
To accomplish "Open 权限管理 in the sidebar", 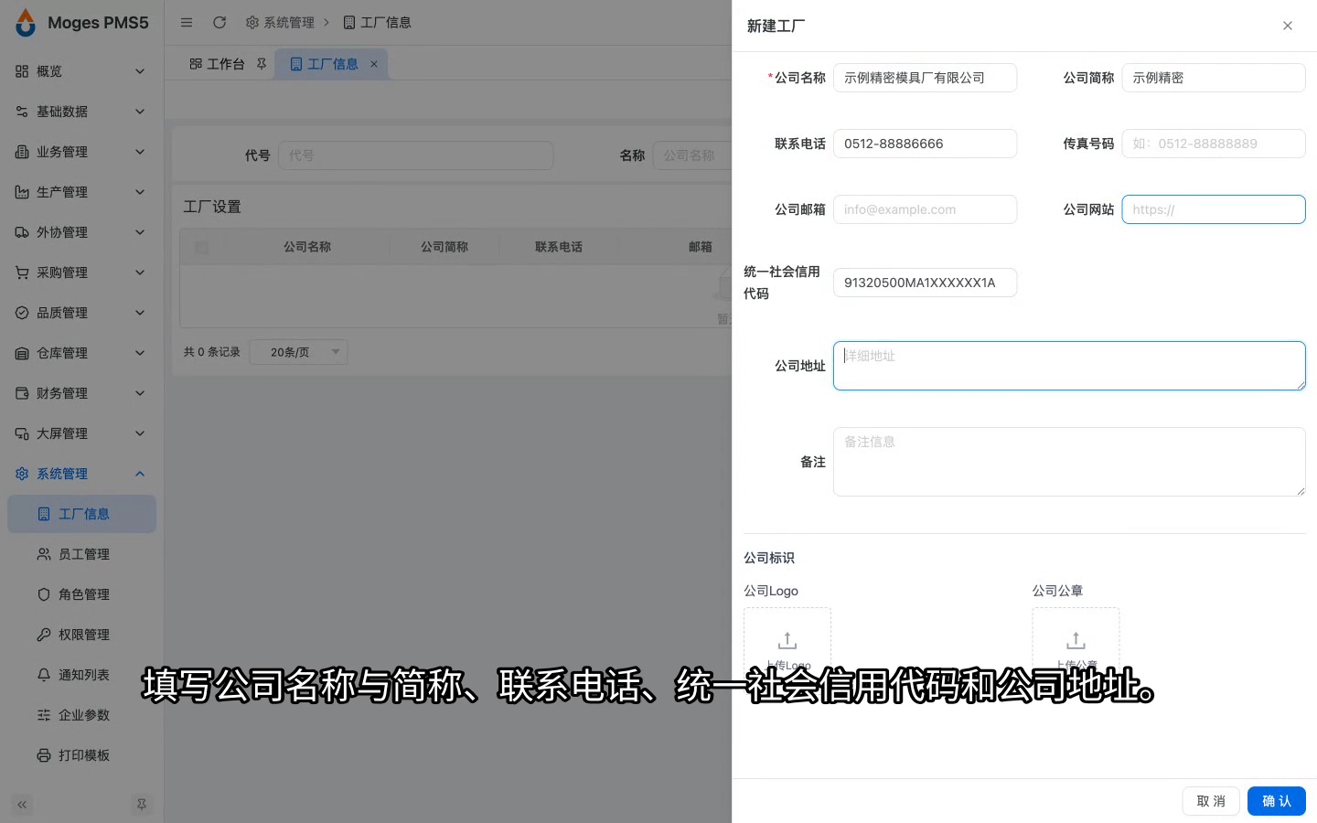I will tap(82, 635).
